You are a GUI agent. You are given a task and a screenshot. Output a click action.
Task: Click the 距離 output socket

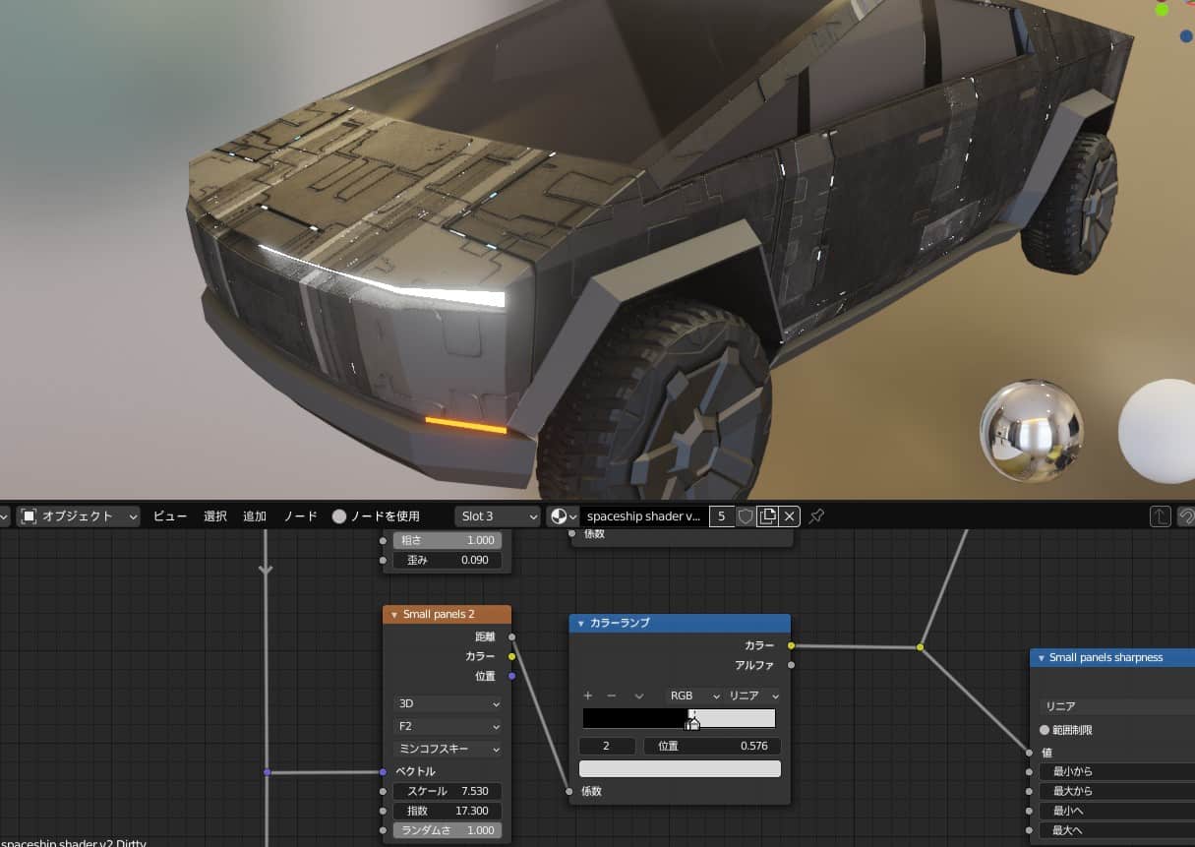pos(511,636)
